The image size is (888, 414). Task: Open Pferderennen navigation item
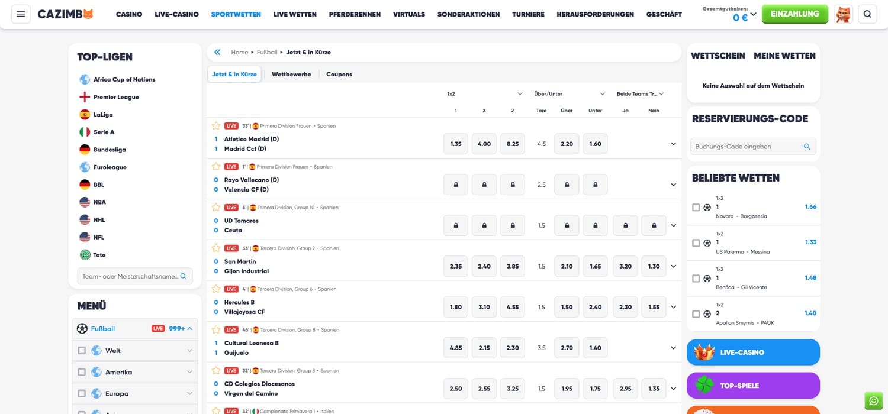click(x=355, y=14)
